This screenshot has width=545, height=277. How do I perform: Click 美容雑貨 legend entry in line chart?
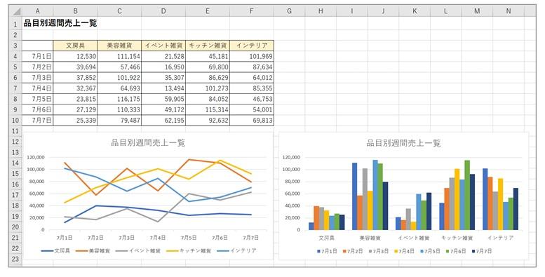(93, 250)
